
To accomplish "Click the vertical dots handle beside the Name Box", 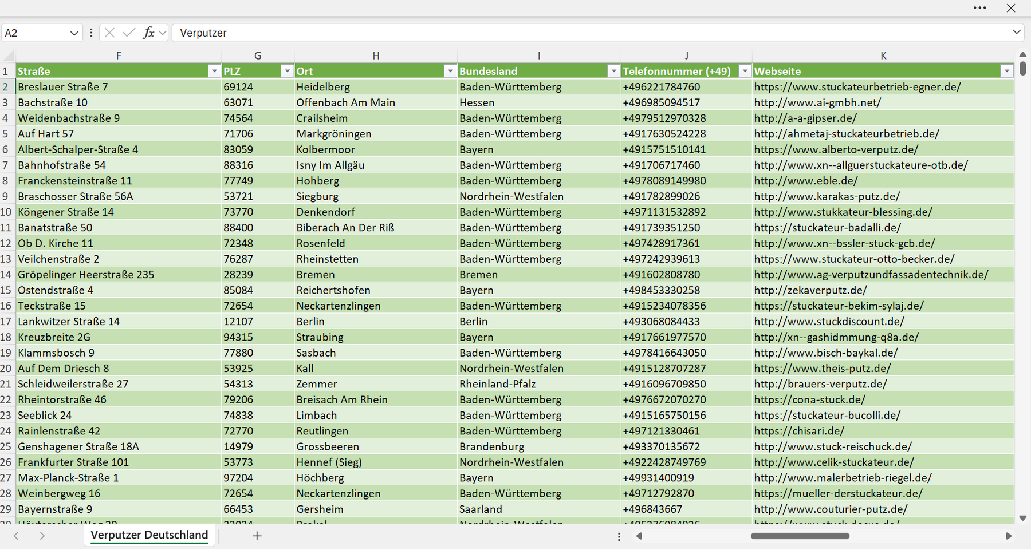I will pyautogui.click(x=91, y=33).
